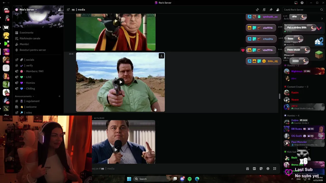Toggle the member list icon
Image resolution: width=326 pixels, height=183 pixels.
(x=278, y=10)
